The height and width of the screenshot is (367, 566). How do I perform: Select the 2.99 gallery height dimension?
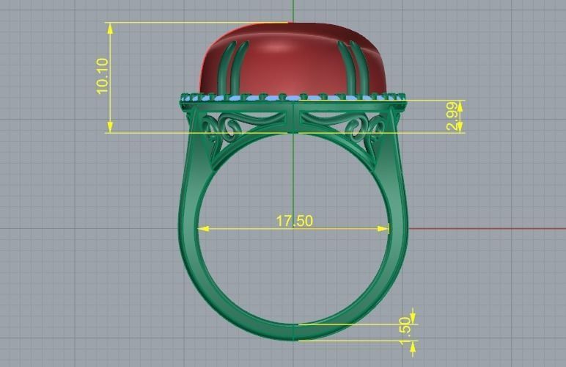(x=453, y=116)
